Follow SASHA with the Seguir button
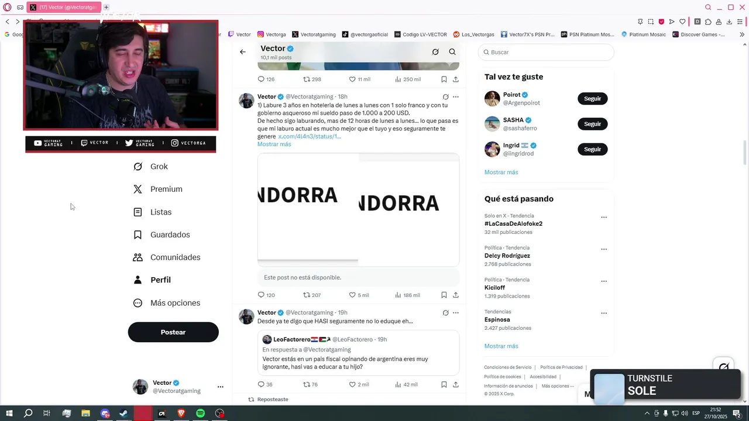 click(592, 124)
